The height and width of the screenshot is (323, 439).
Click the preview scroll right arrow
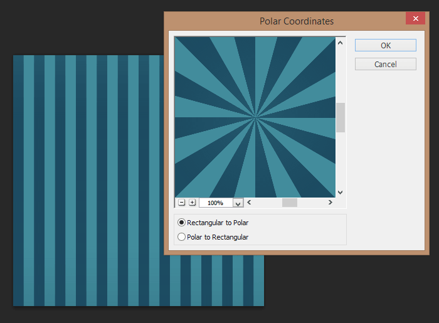[331, 203]
